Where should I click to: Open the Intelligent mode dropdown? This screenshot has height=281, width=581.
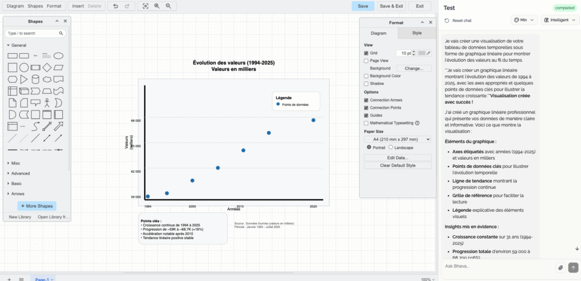coord(560,20)
